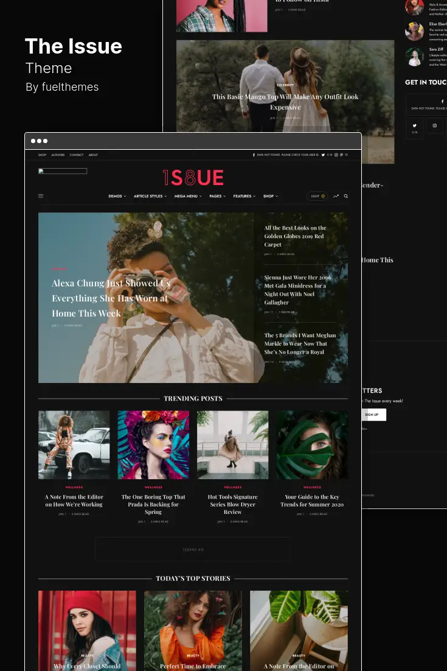Viewport: 447px width, 671px height.
Task: Open background 'This Basic Mango Top' article
Action: (285, 102)
